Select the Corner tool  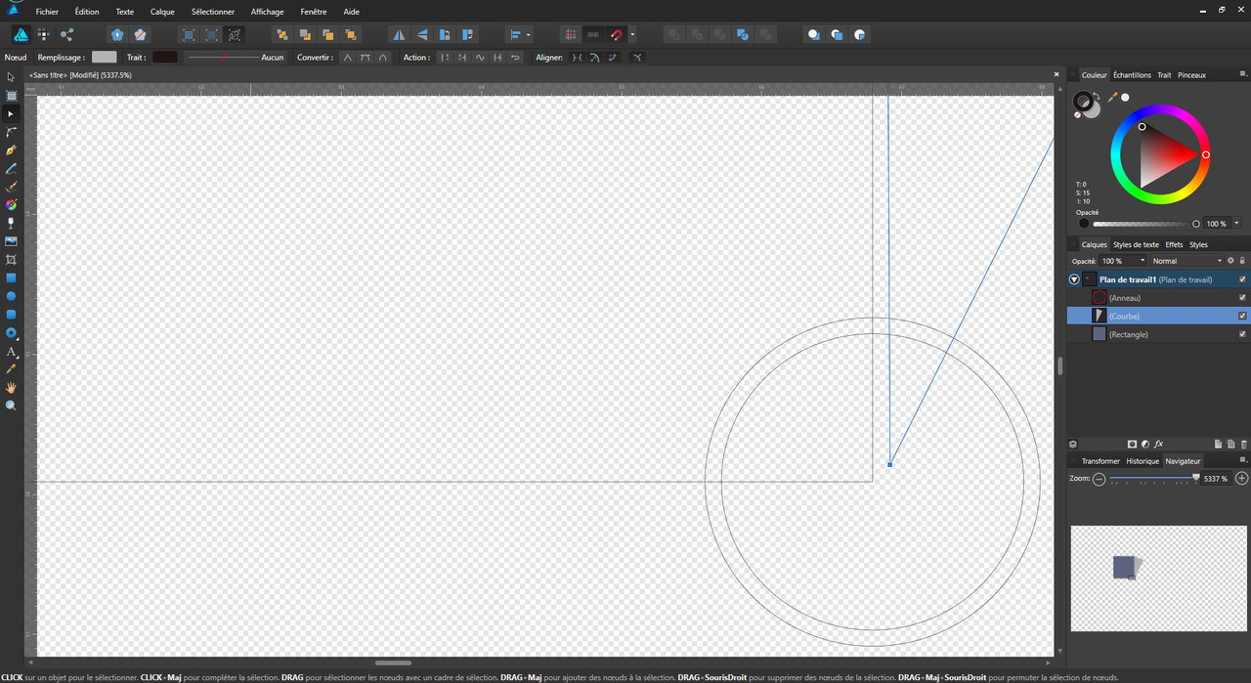11,132
